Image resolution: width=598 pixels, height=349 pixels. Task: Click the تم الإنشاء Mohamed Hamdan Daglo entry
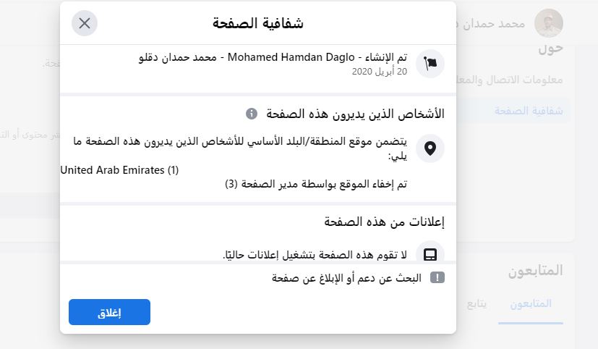tap(272, 57)
